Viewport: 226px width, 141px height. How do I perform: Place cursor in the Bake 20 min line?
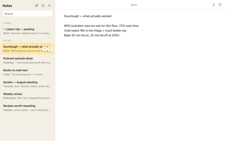[x=92, y=35]
